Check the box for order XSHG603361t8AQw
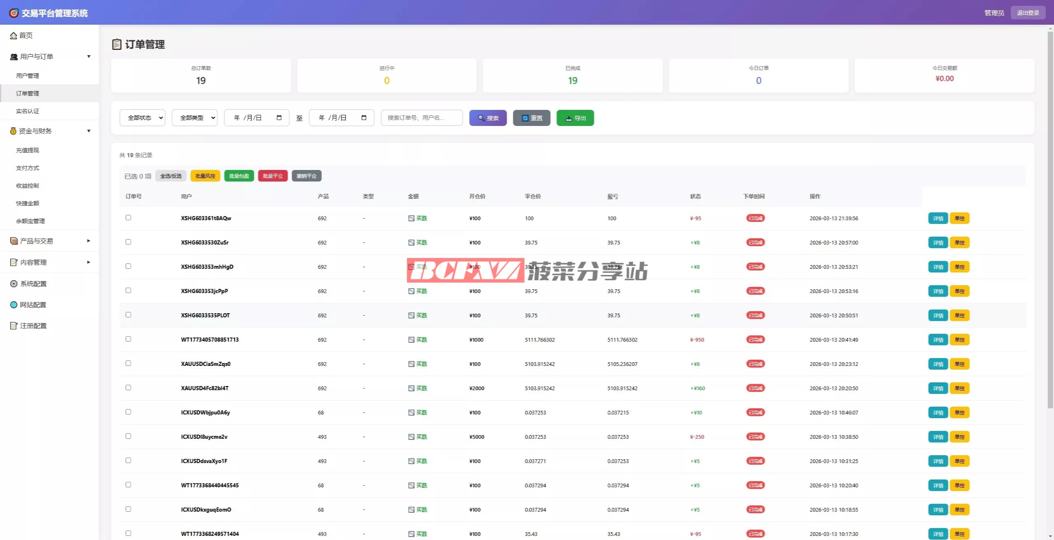The image size is (1054, 540). pyautogui.click(x=128, y=218)
